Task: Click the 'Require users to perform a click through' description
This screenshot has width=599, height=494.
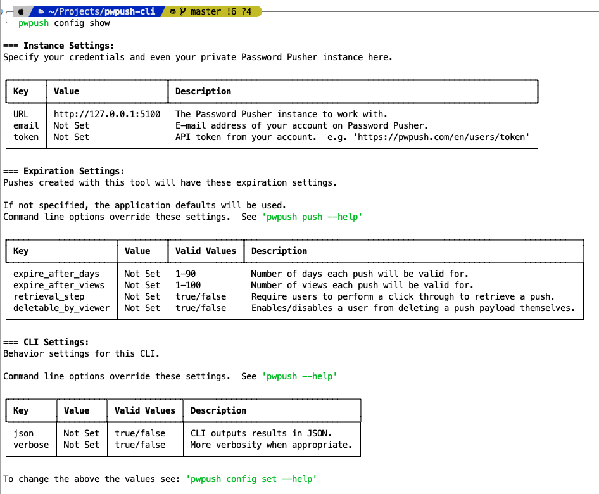Action: 403,297
